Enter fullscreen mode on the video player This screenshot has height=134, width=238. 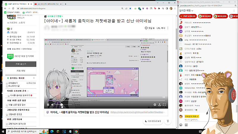[164, 105]
